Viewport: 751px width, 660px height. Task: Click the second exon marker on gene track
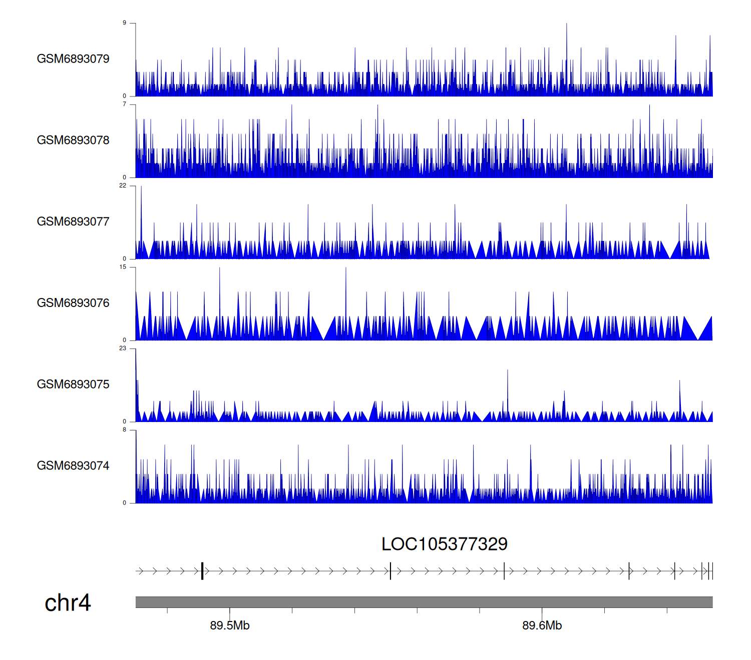391,571
